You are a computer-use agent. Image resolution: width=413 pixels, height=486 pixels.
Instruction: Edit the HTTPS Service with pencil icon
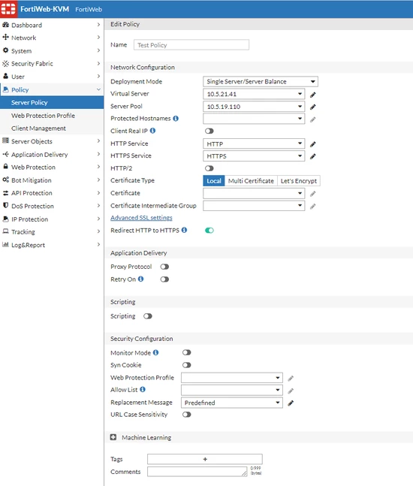[x=313, y=156]
